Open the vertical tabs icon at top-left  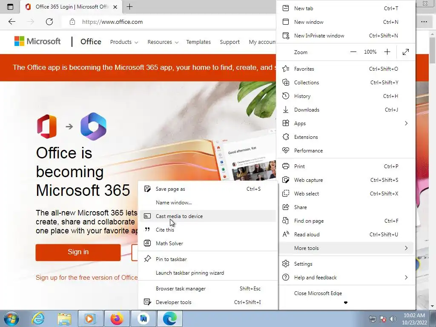tap(10, 7)
